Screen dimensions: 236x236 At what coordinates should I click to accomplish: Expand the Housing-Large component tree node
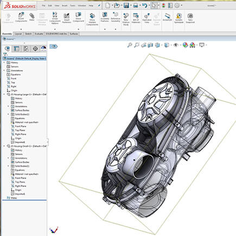(x=4, y=94)
